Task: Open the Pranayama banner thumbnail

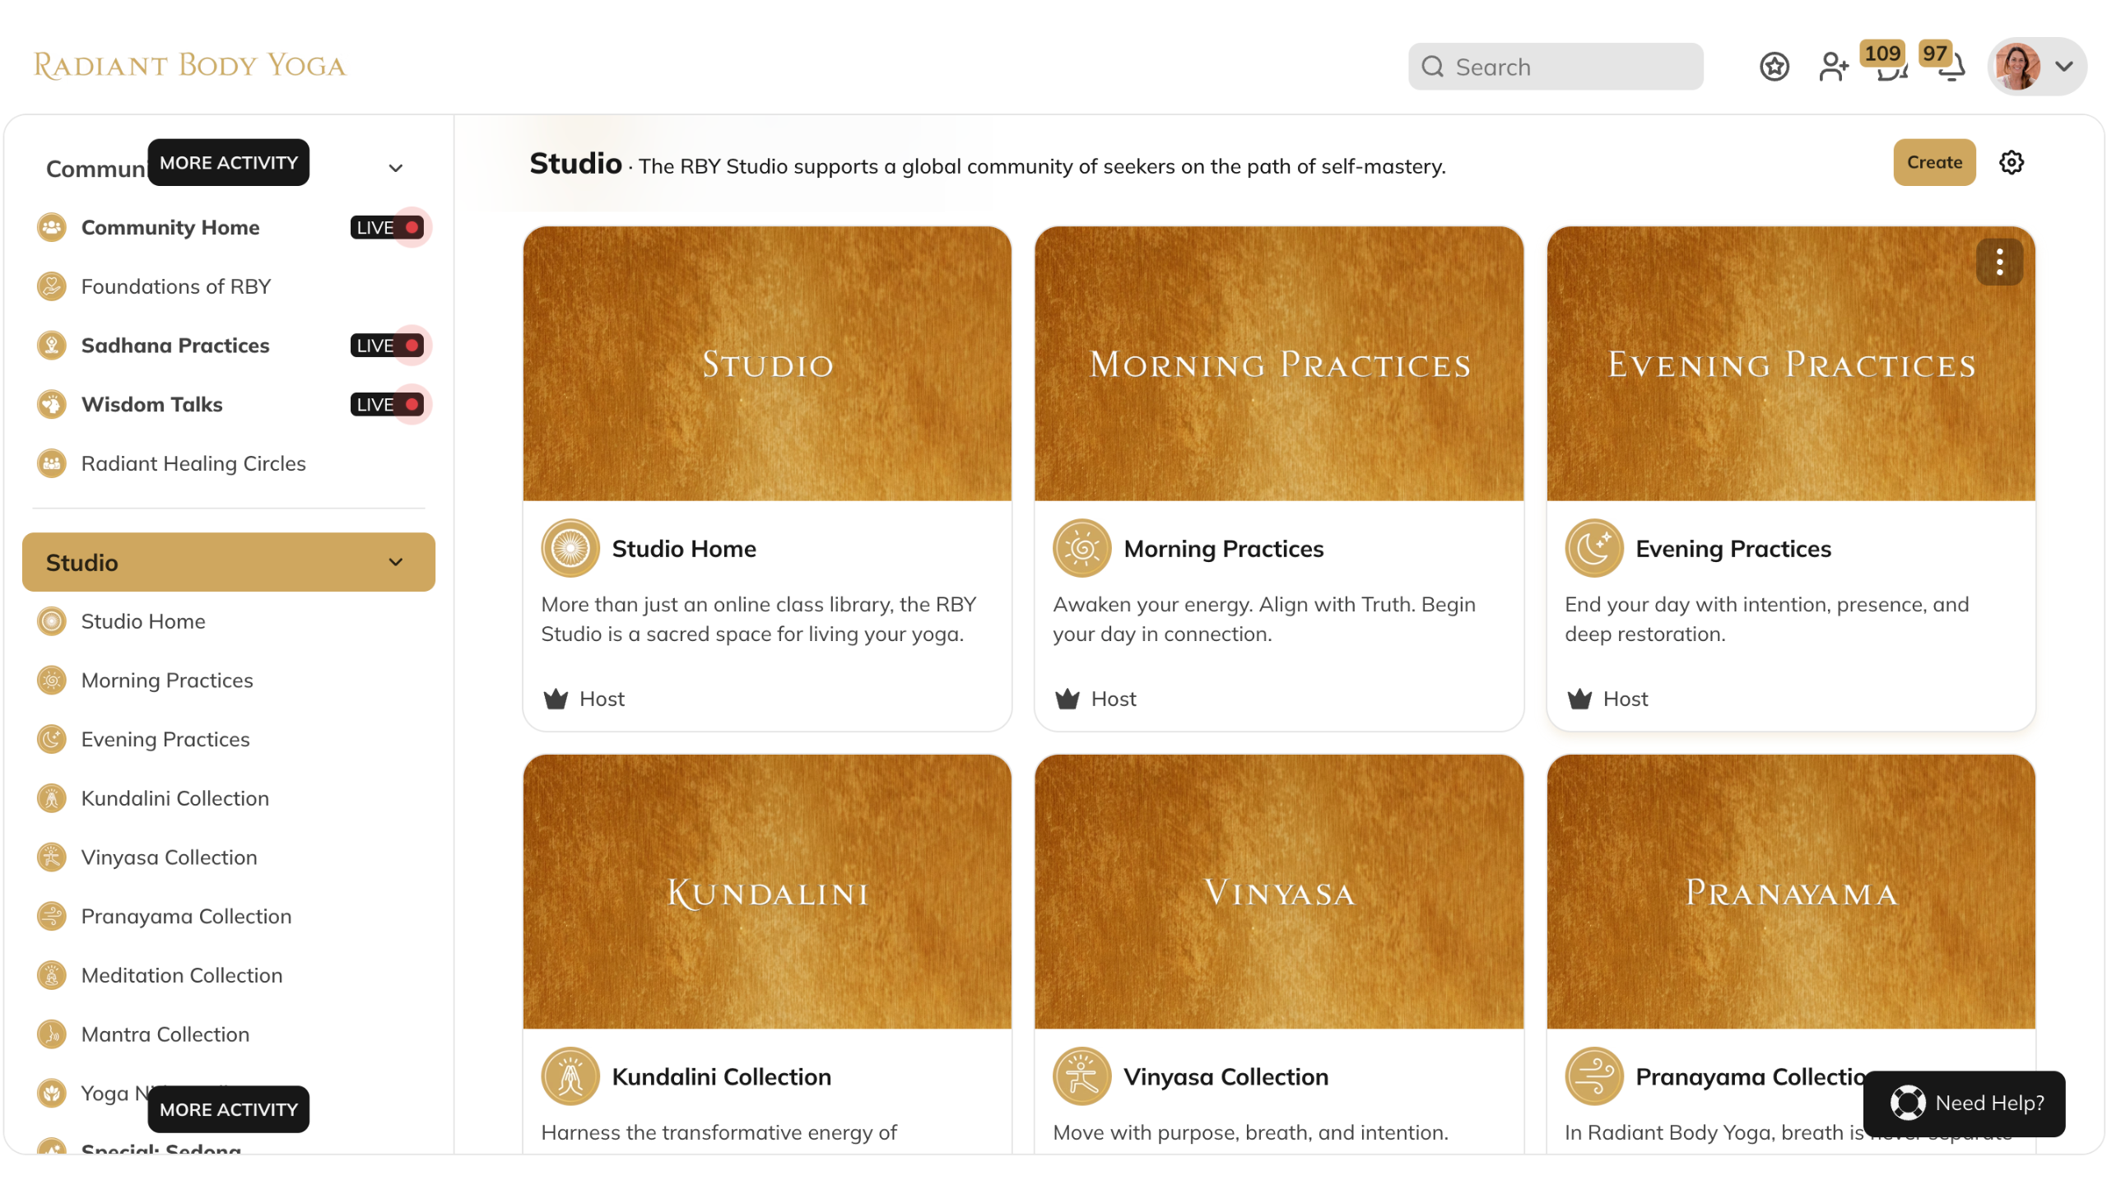Action: [1790, 892]
